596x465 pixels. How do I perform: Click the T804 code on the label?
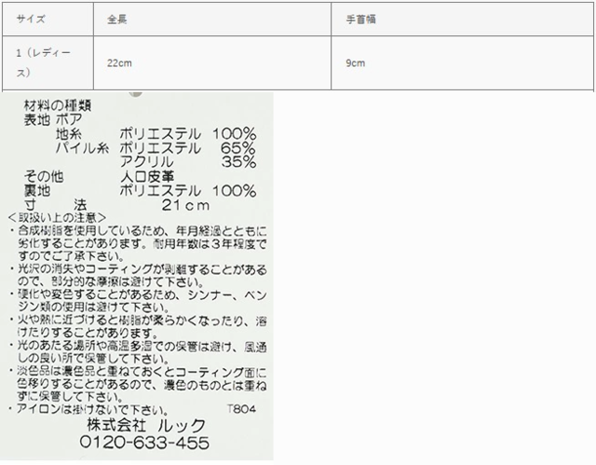click(x=240, y=409)
